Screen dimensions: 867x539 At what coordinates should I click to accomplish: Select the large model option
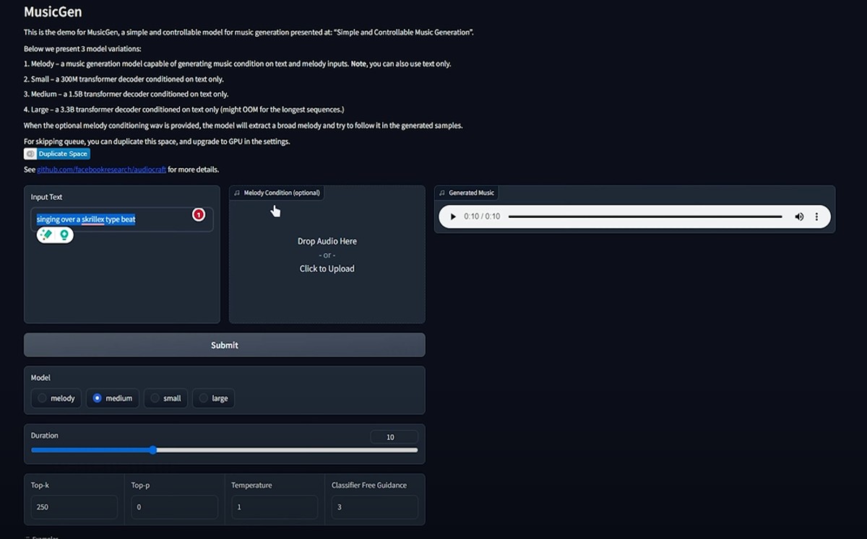214,398
